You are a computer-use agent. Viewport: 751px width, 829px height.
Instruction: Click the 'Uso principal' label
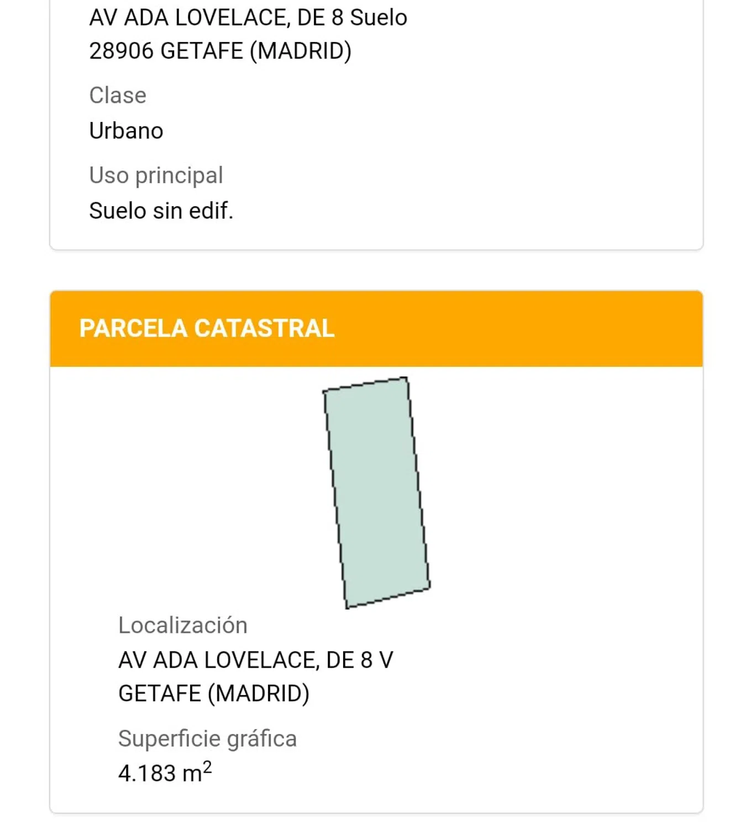156,175
